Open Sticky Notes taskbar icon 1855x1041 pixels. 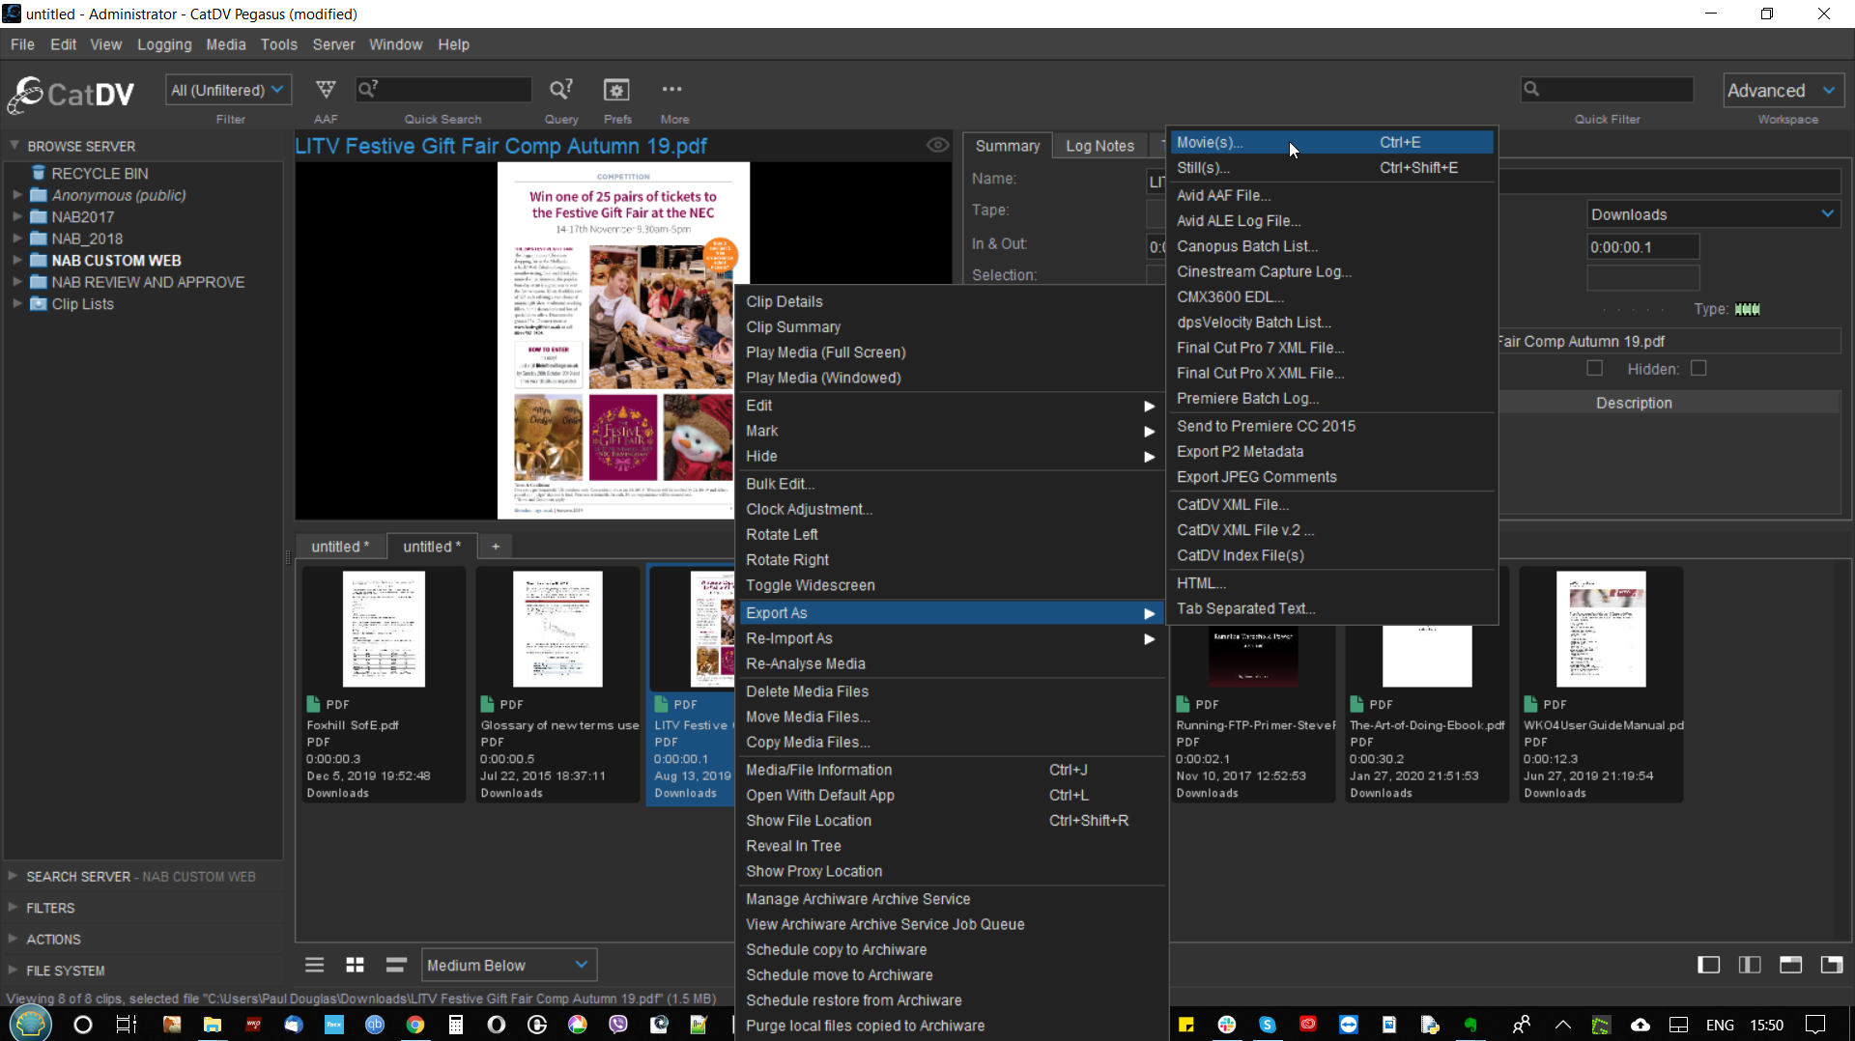click(1186, 1025)
